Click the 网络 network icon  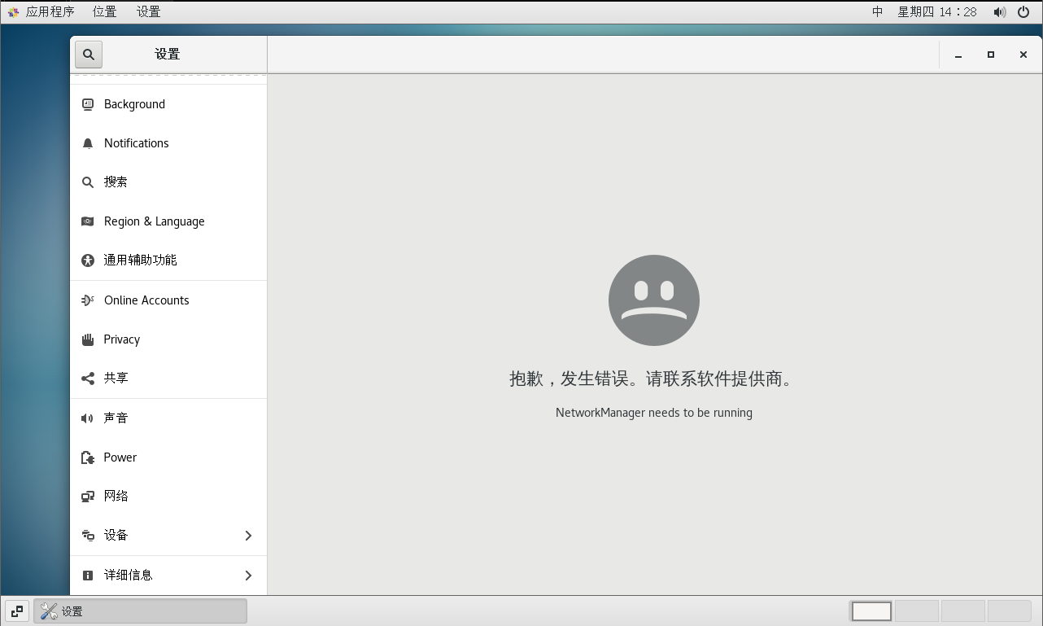[88, 496]
